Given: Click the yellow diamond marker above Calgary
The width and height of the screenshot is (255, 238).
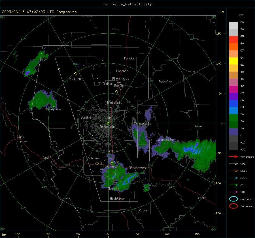Looking at the screenshot, I should click(112, 163).
